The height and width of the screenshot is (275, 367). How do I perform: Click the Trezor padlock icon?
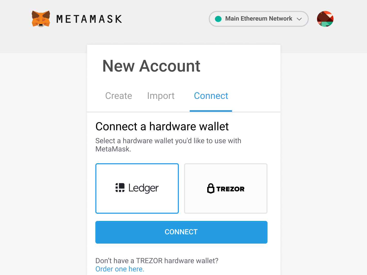click(x=211, y=188)
